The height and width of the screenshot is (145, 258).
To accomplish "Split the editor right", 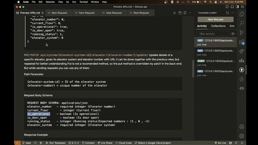I will tap(185, 13).
